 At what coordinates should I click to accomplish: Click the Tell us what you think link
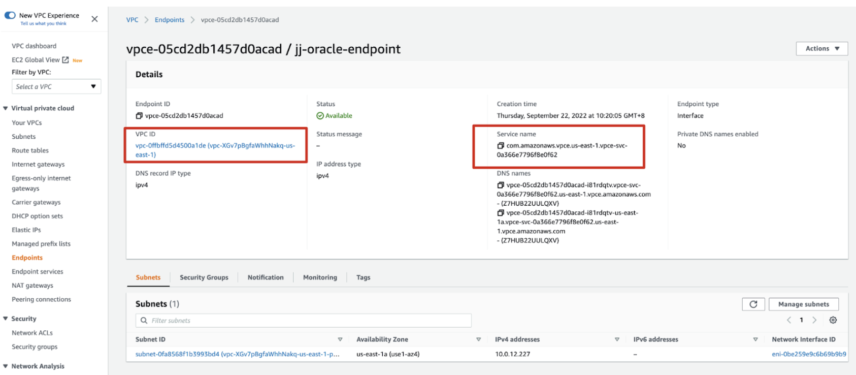[x=43, y=23]
